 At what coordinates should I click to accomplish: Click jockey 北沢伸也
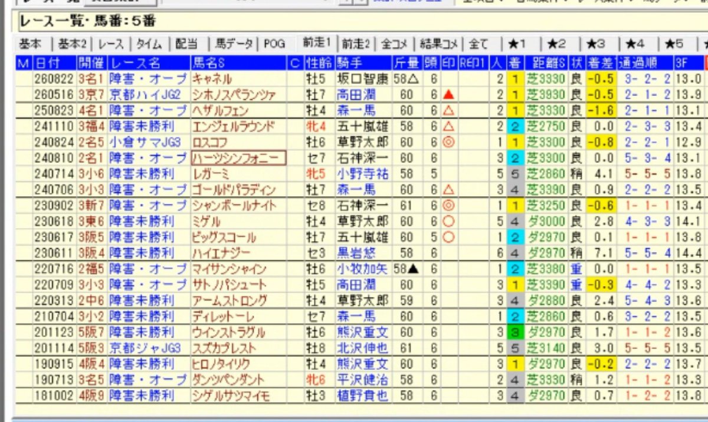(363, 348)
